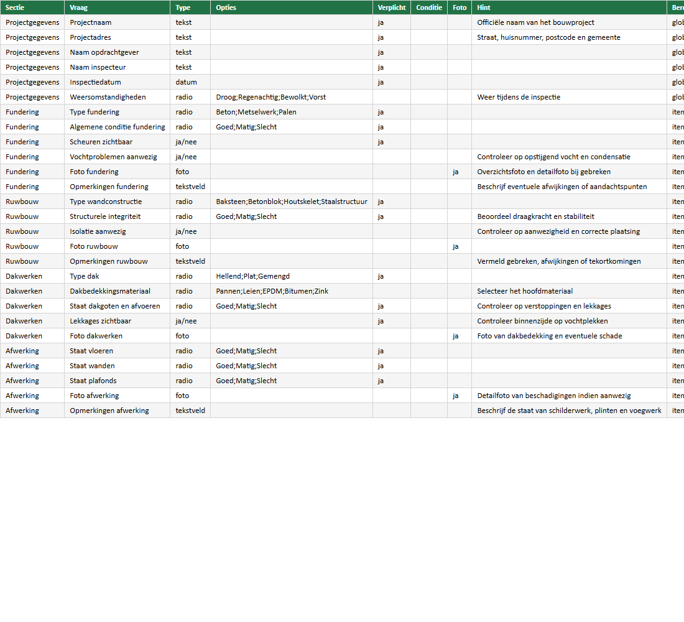This screenshot has width=684, height=622.
Task: Click the Type fundering cell
Action: 93,112
